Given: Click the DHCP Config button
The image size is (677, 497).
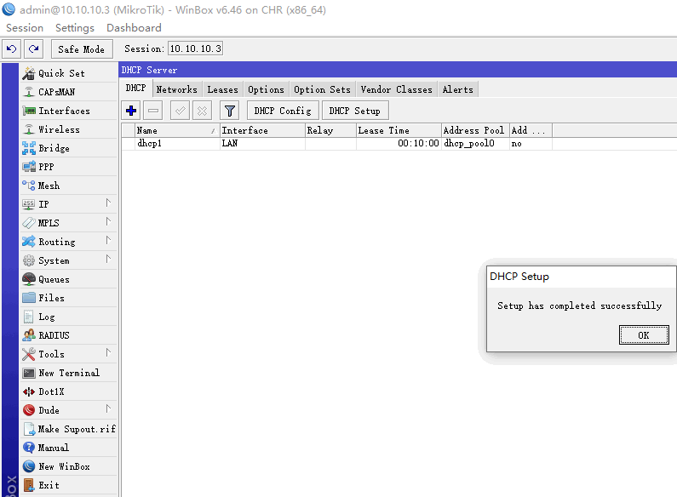Looking at the screenshot, I should click(x=283, y=111).
